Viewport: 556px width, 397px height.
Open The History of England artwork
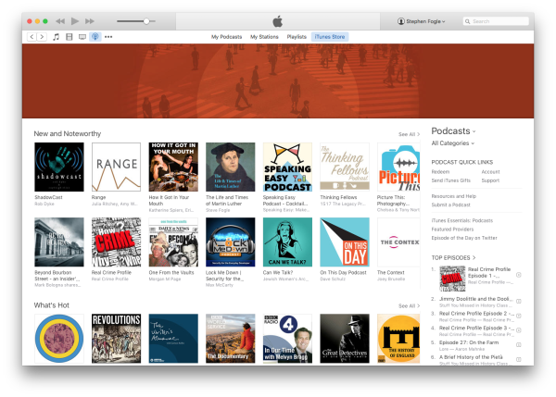tap(398, 339)
